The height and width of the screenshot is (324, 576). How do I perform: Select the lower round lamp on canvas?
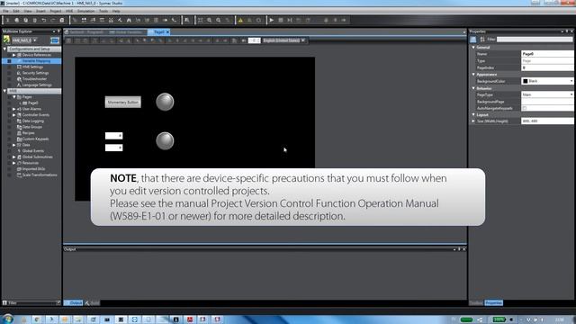coord(165,141)
